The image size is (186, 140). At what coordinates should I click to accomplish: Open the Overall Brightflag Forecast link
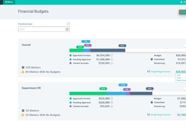(161, 72)
